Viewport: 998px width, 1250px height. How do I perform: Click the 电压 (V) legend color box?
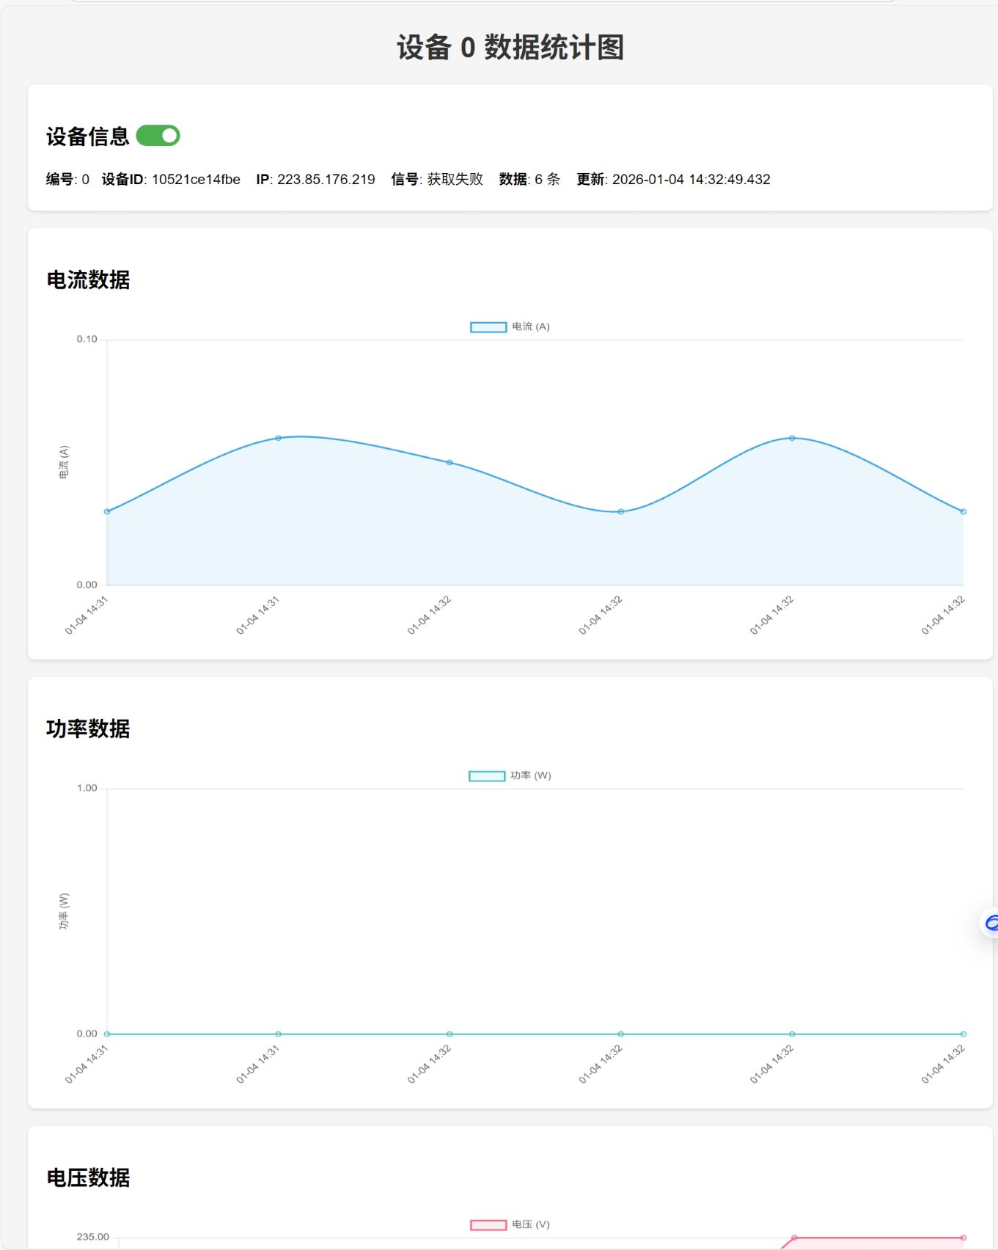click(x=488, y=1225)
